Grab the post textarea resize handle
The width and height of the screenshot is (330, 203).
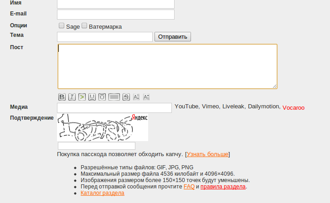(x=274, y=86)
